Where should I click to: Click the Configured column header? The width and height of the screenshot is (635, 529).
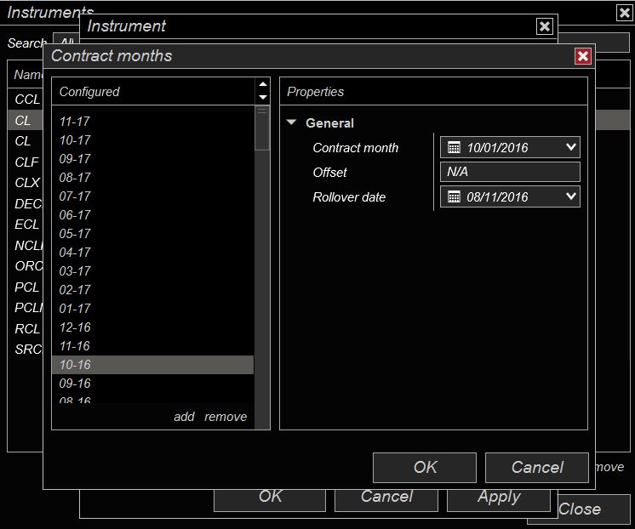pyautogui.click(x=153, y=92)
